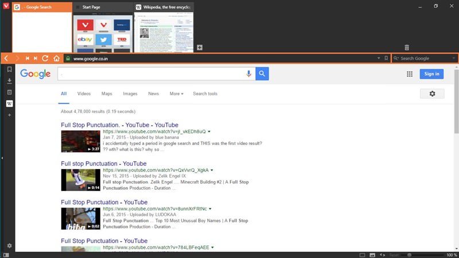Open the Wikipedia web panel
Image resolution: width=459 pixels, height=258 pixels.
(9, 104)
